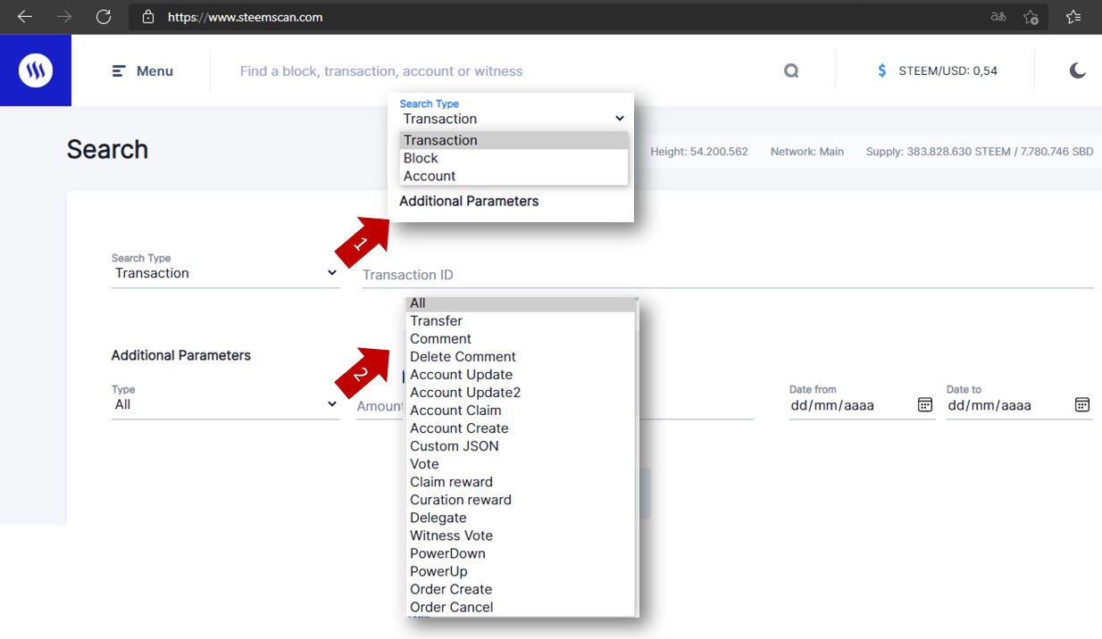
Task: Choose Order Create option
Action: (521, 589)
